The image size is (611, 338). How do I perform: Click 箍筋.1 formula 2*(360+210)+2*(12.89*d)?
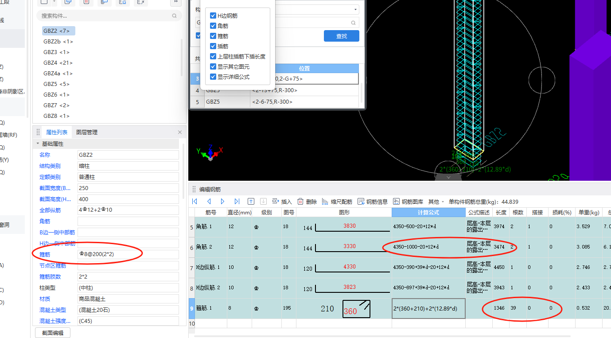[428, 308]
